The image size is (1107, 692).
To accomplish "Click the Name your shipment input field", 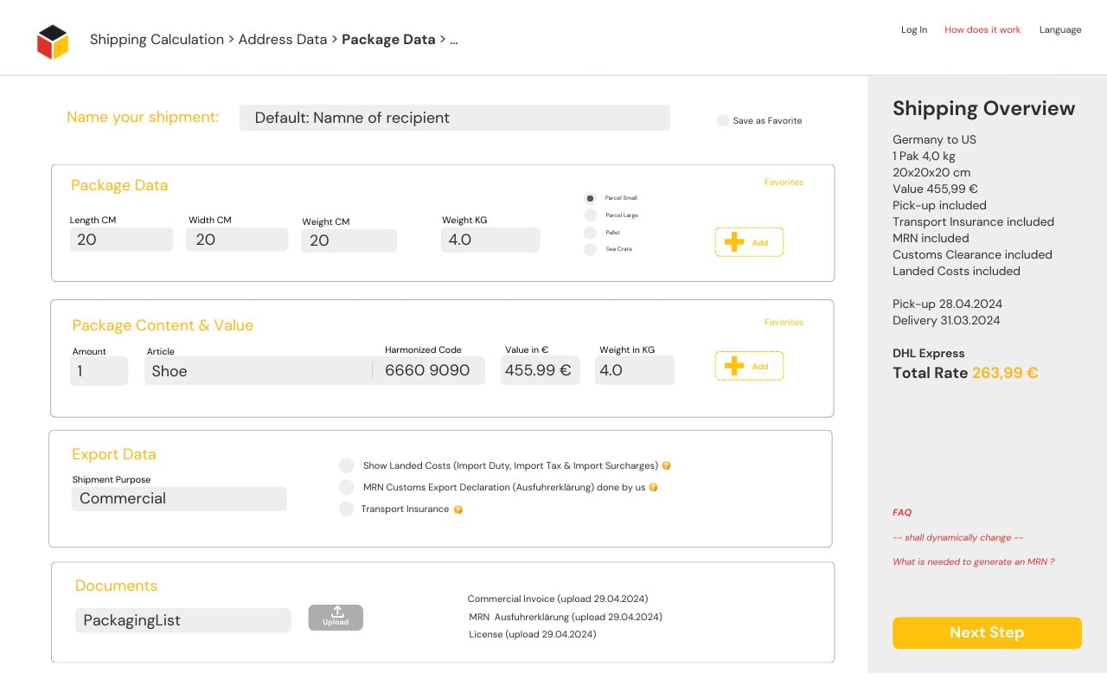I will [454, 118].
